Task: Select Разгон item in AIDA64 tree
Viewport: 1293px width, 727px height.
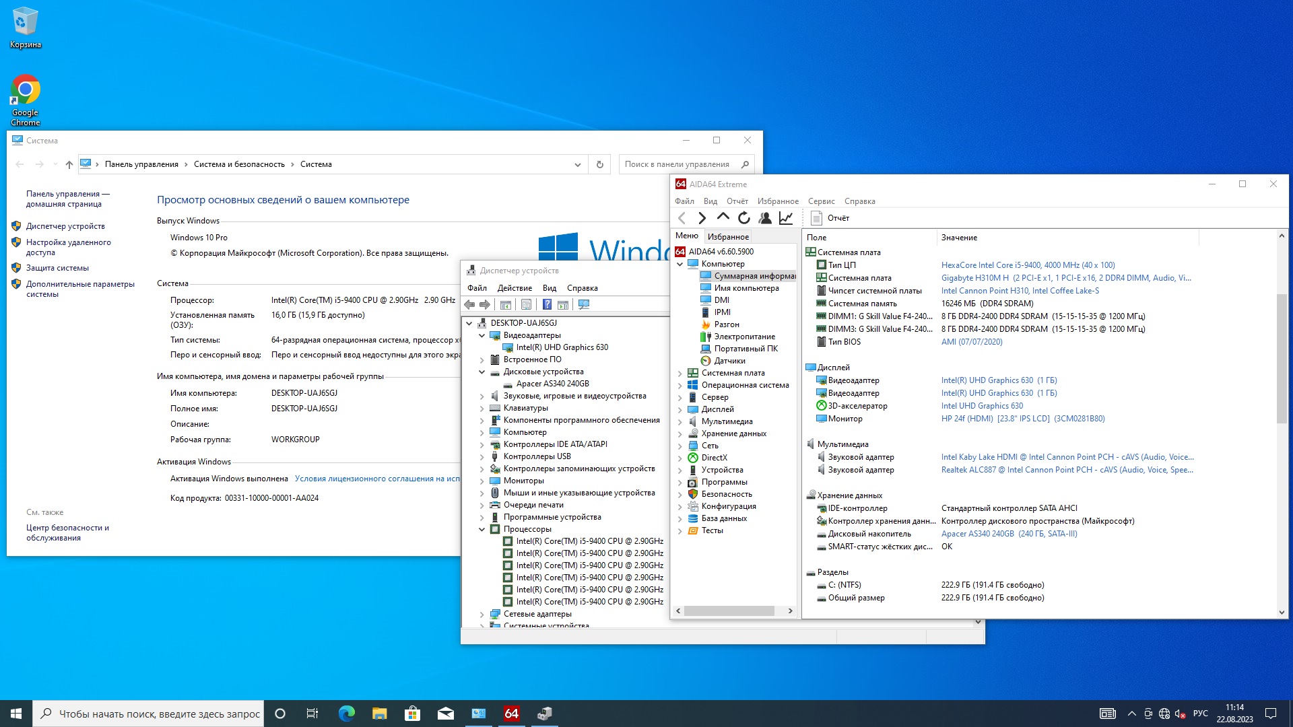Action: 720,324
